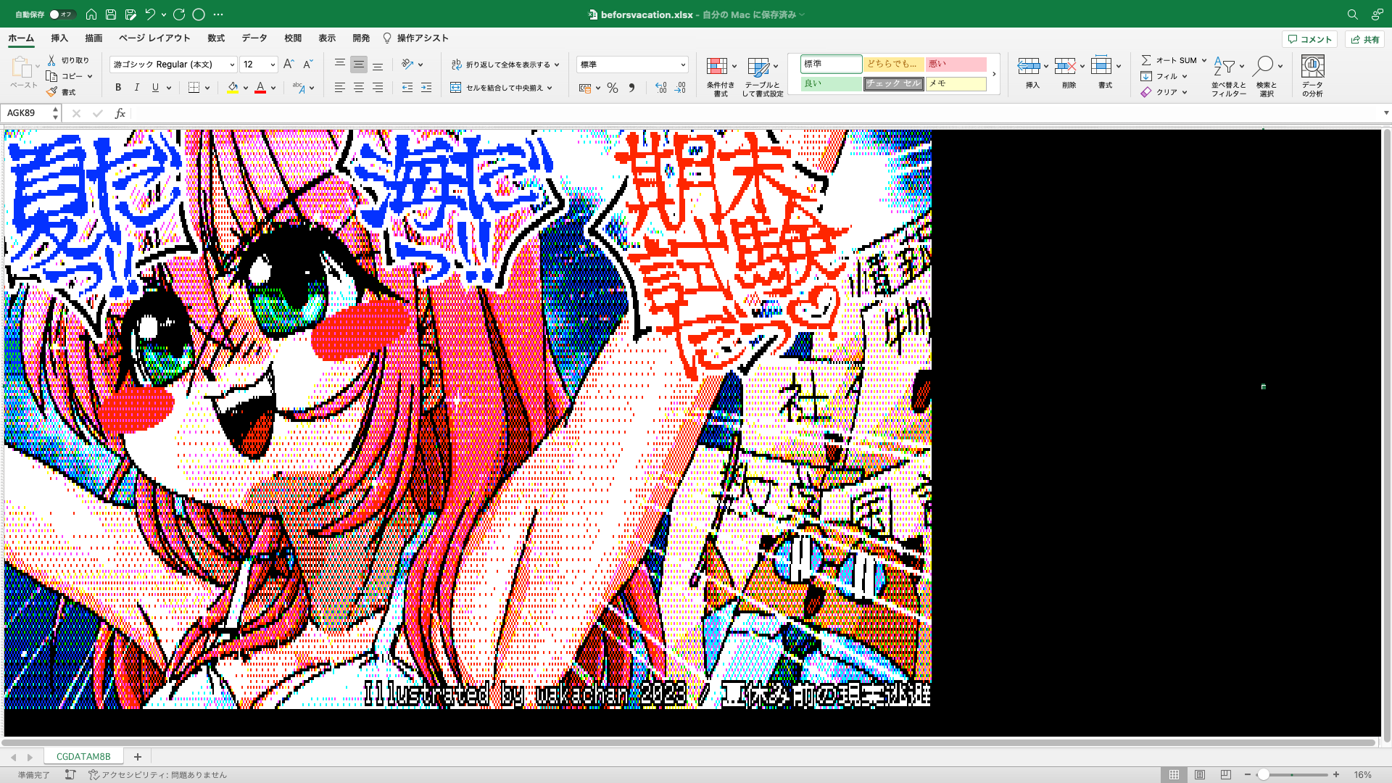Click the horizontal scrollbar

(x=689, y=742)
